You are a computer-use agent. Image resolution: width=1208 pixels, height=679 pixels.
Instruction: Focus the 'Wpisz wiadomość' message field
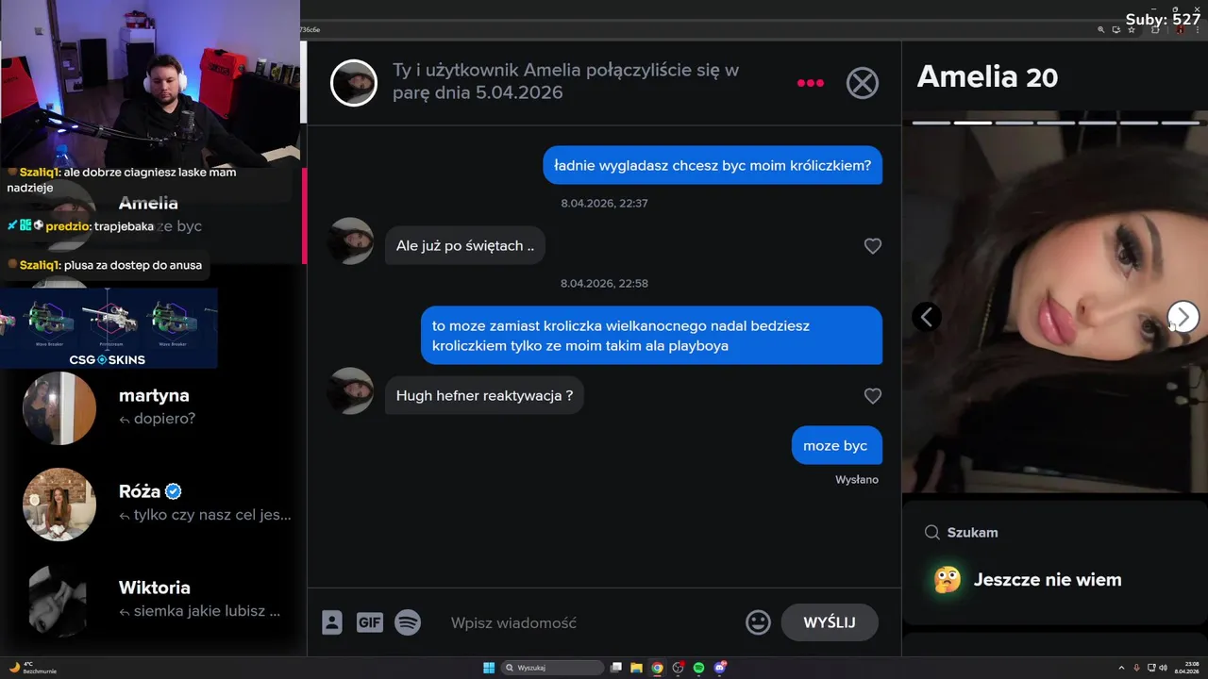(590, 622)
